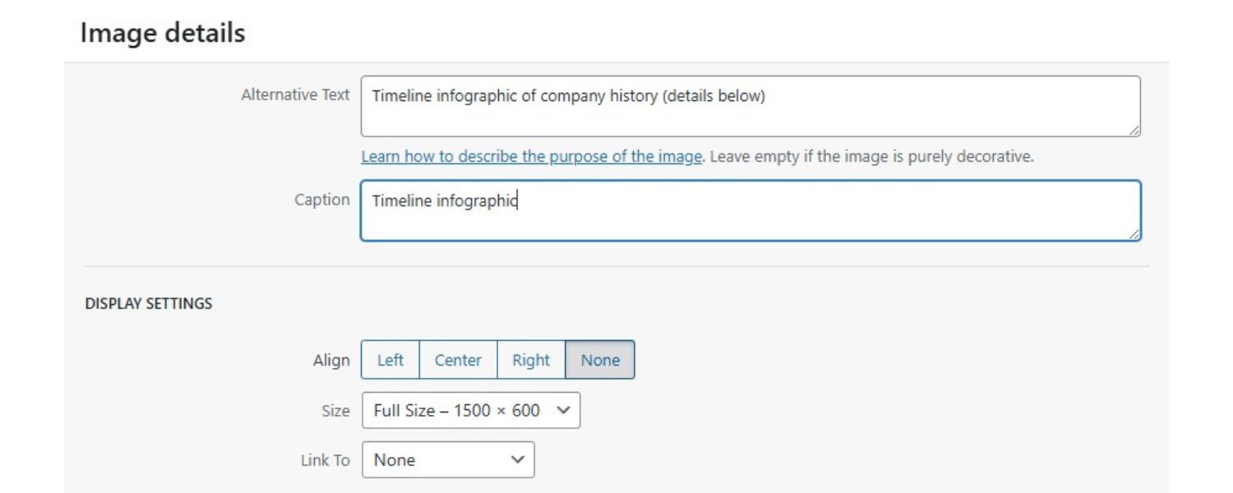Select Center alignment
The image size is (1233, 493).
coord(459,359)
